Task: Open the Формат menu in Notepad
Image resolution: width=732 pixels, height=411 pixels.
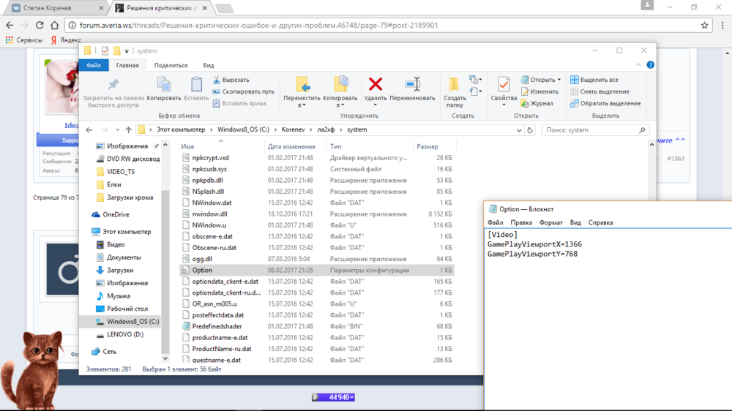Action: tap(550, 222)
